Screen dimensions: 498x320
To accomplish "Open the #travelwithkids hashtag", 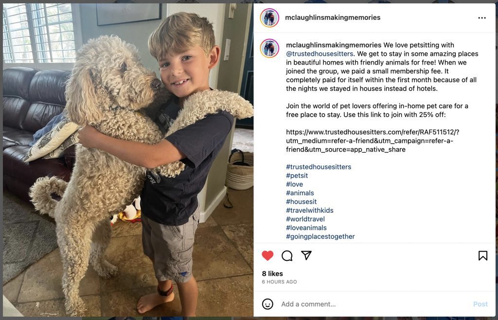I will coord(310,210).
